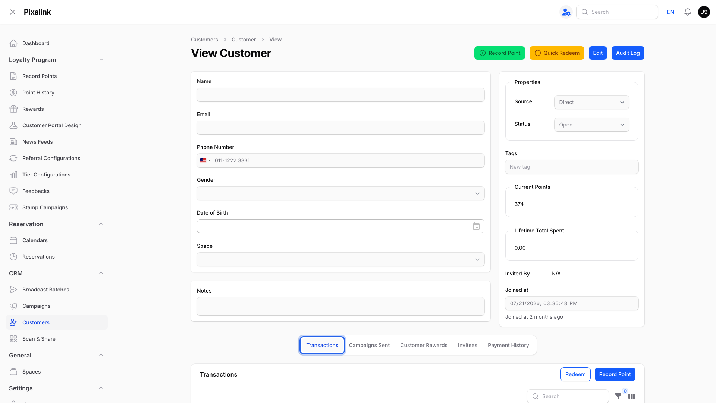Open Point History in sidebar

57,93
